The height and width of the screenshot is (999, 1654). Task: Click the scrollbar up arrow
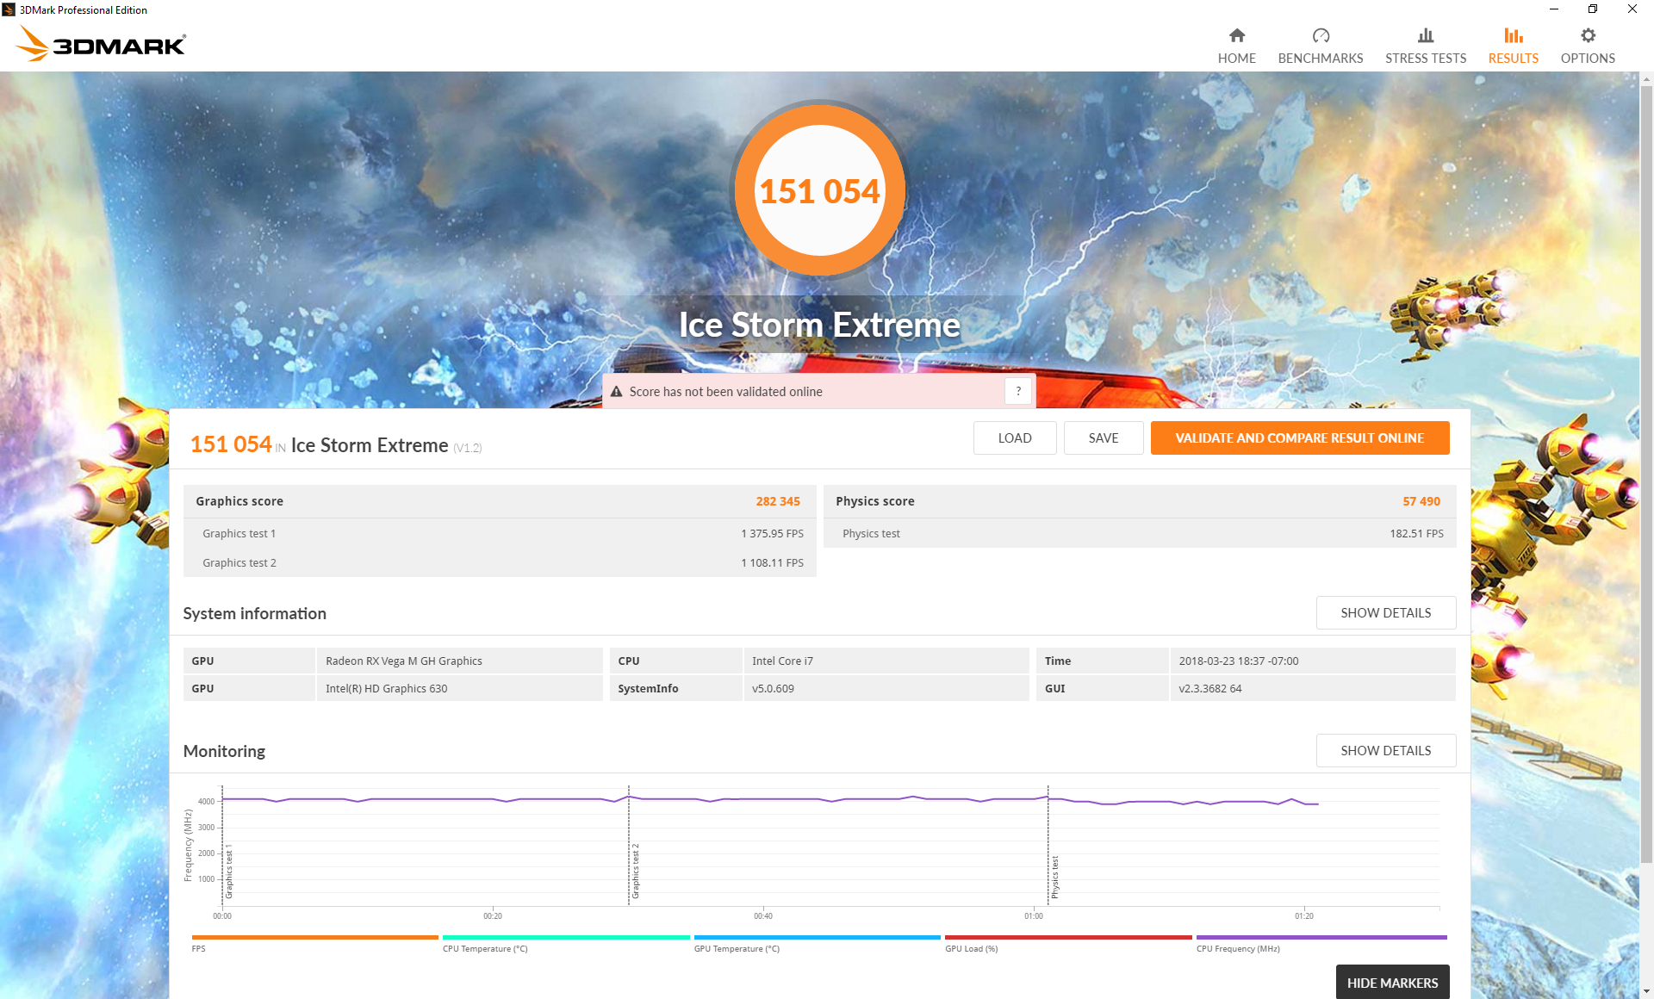[1646, 79]
